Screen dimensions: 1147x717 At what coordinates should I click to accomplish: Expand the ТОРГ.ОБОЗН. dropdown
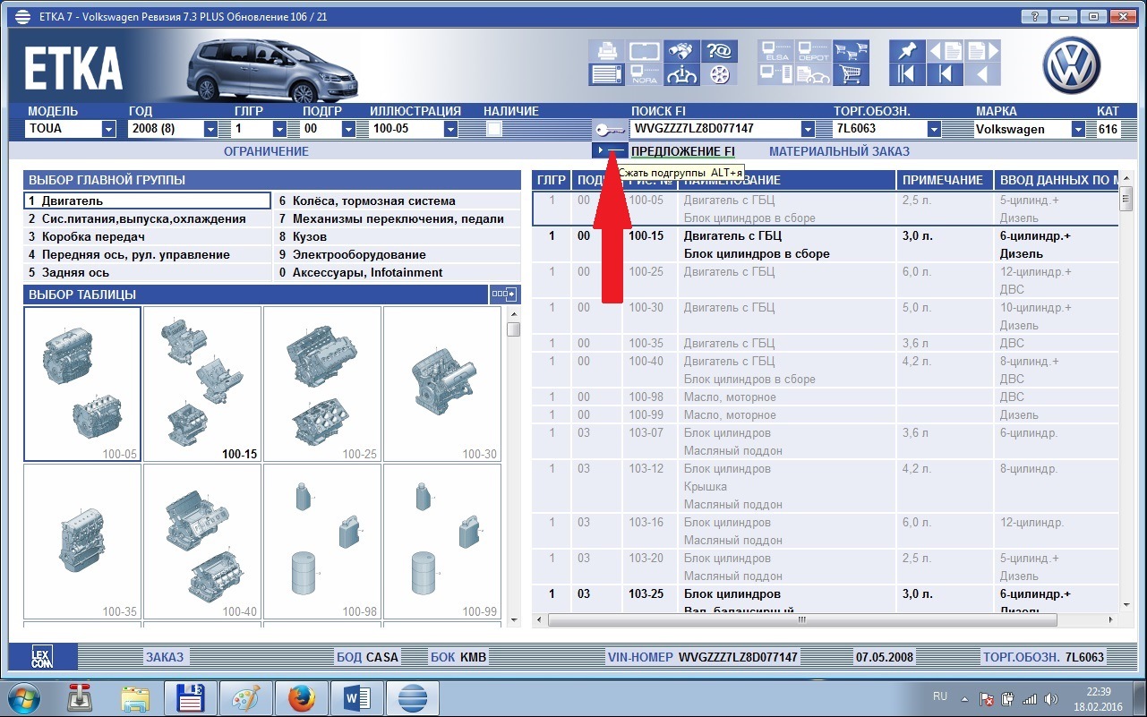click(x=934, y=129)
